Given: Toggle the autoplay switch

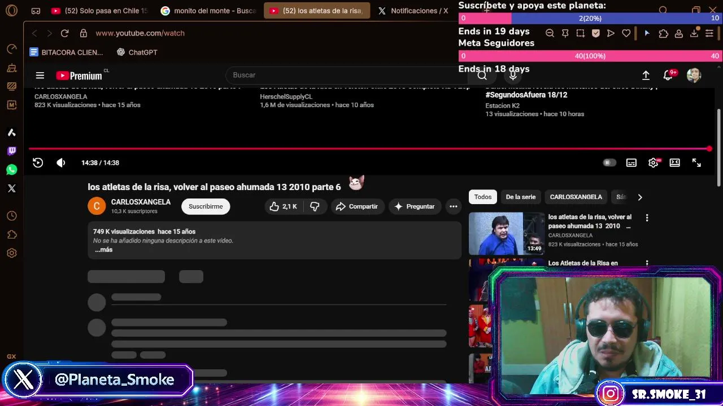Looking at the screenshot, I should [609, 162].
